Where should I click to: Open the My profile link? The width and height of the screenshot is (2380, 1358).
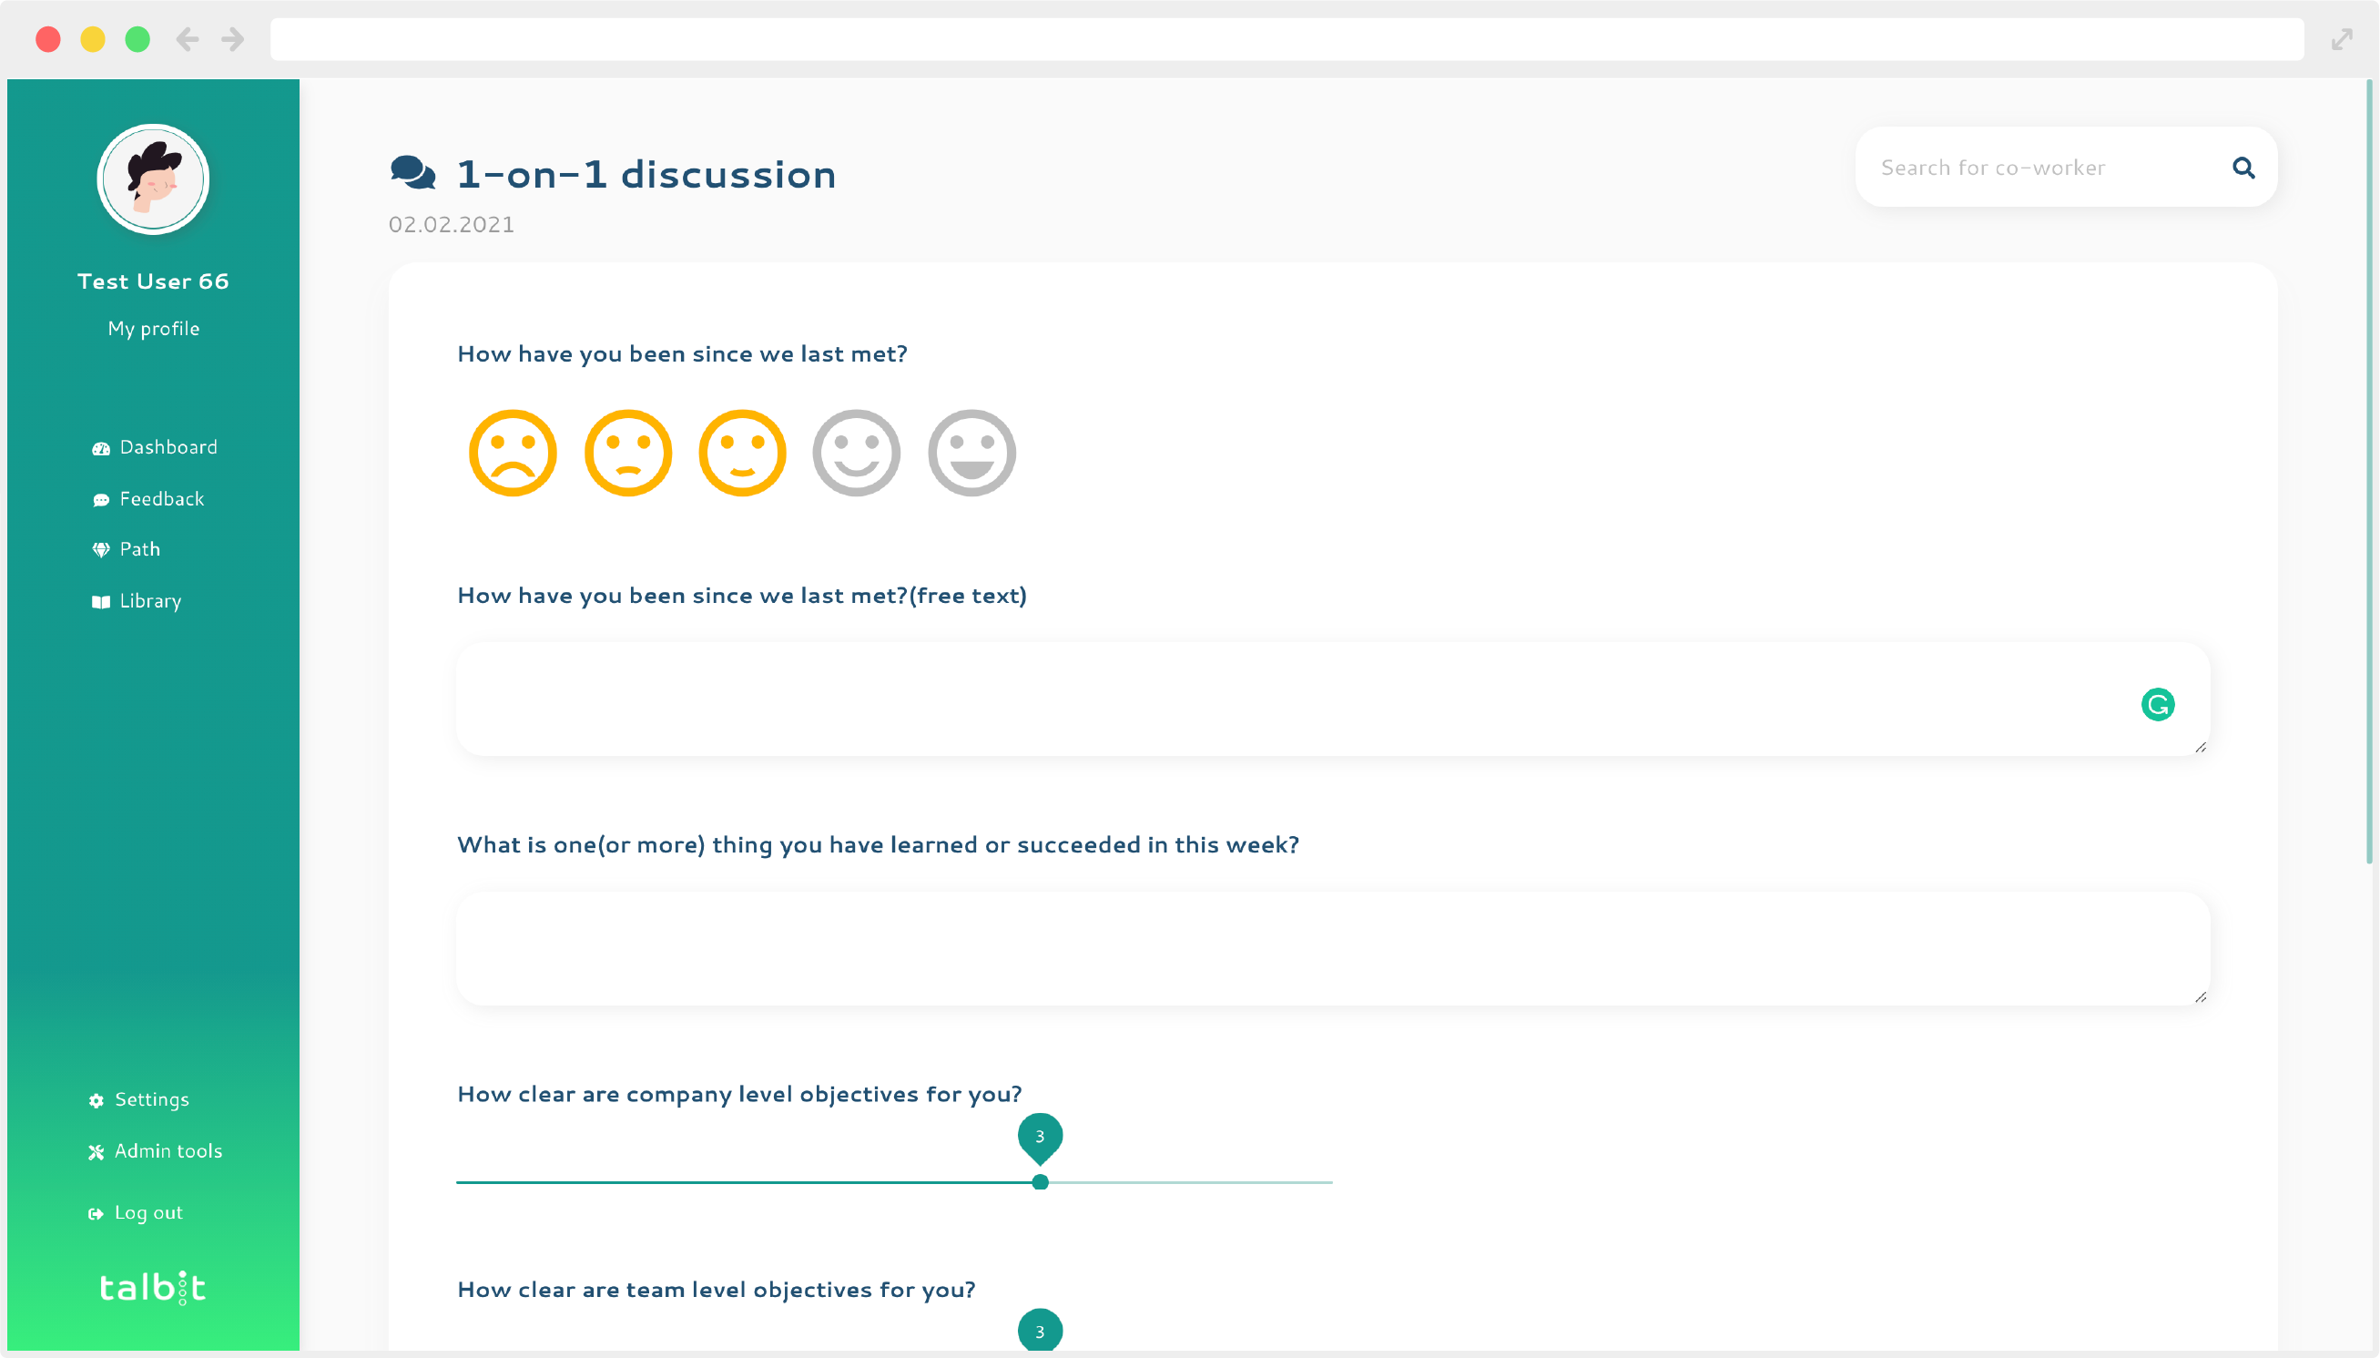(x=154, y=328)
